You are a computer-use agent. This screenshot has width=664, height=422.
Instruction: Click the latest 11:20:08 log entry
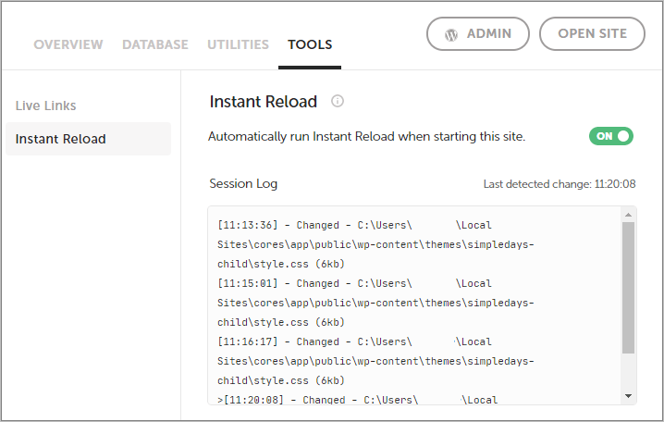[357, 400]
